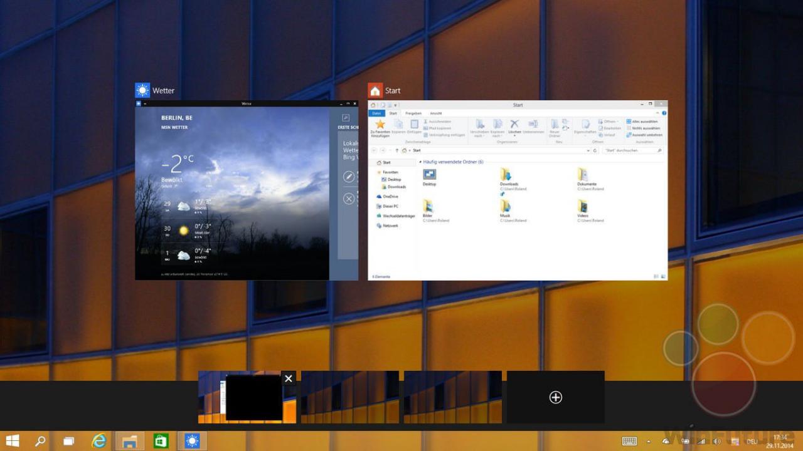Switch to the second virtual desktop thumbnail
Screen dimensions: 803x451
click(x=350, y=397)
